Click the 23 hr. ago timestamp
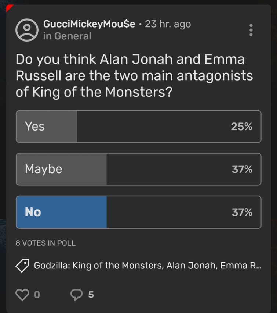Viewport: 277px width, 313px height. [x=168, y=24]
